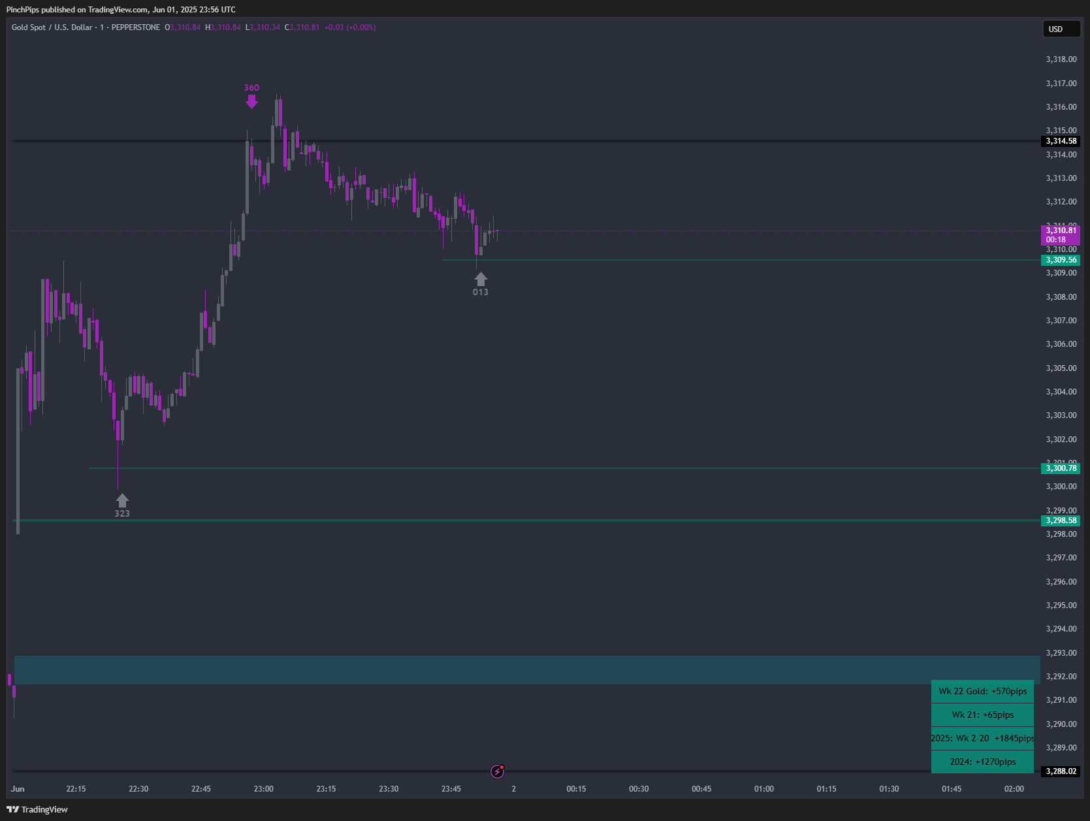Select the gray up arrow above 323
The height and width of the screenshot is (821, 1090).
122,500
